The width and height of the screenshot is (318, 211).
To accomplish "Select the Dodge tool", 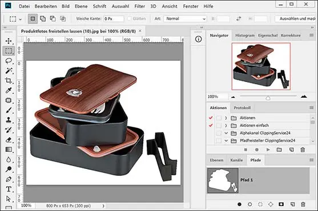I will (9, 169).
